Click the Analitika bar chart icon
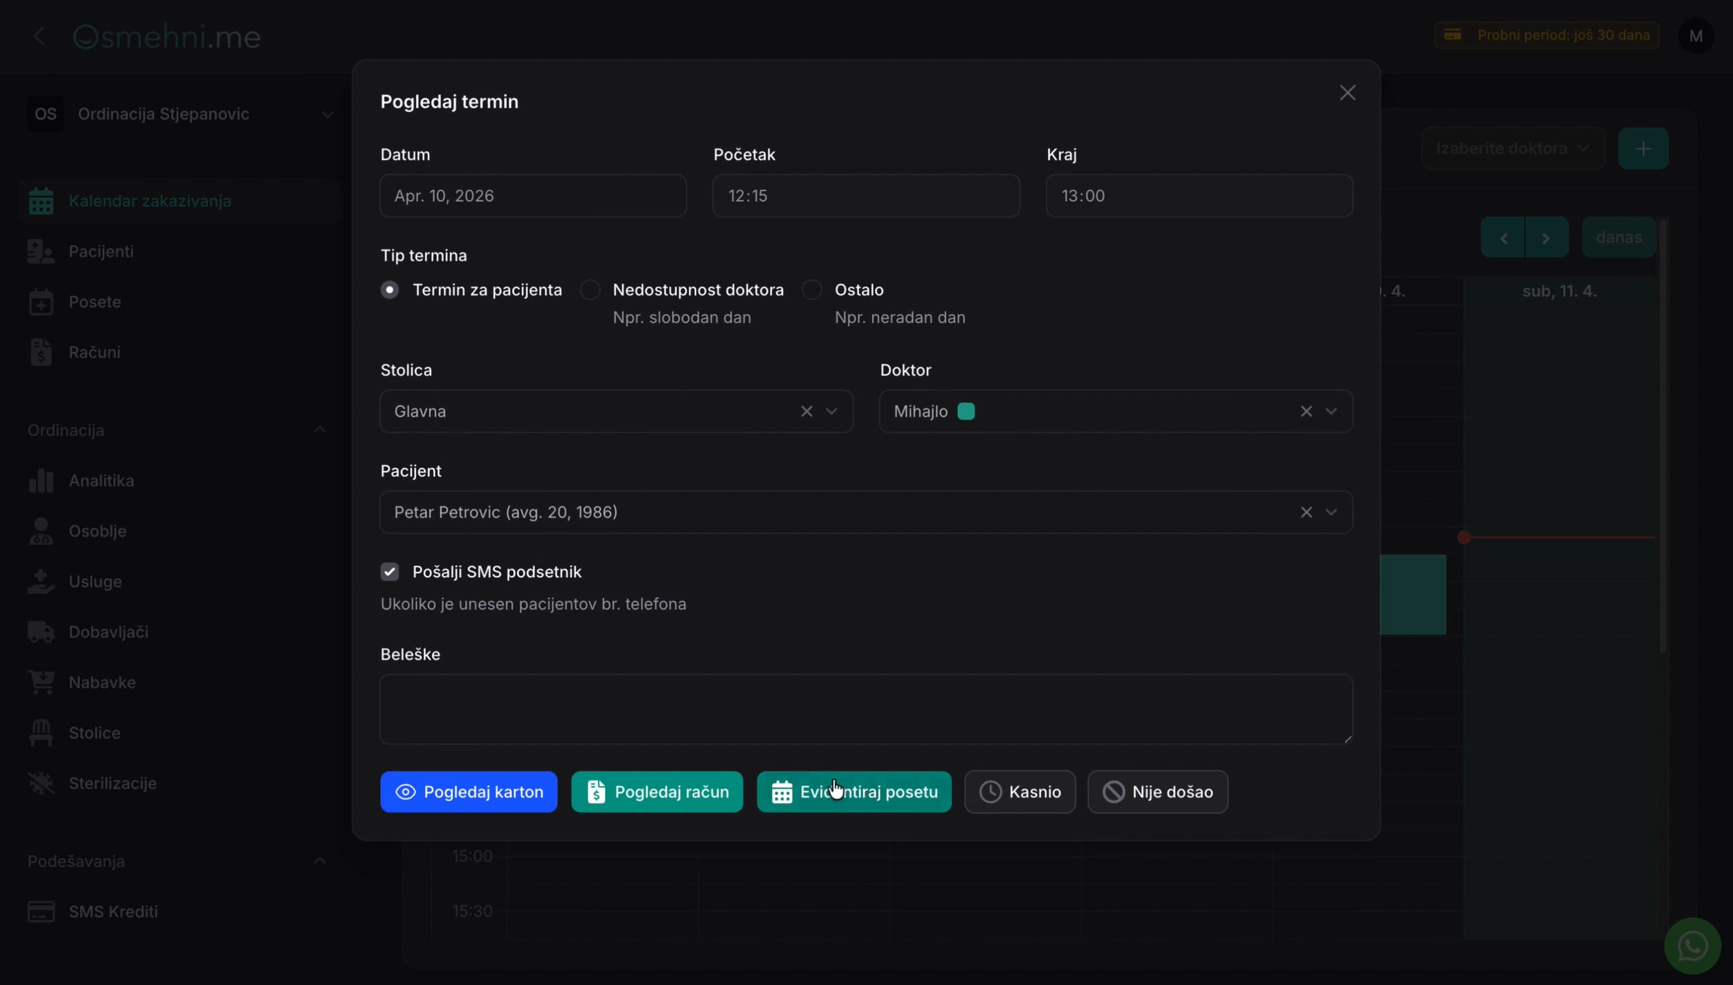The width and height of the screenshot is (1733, 985). 41,481
